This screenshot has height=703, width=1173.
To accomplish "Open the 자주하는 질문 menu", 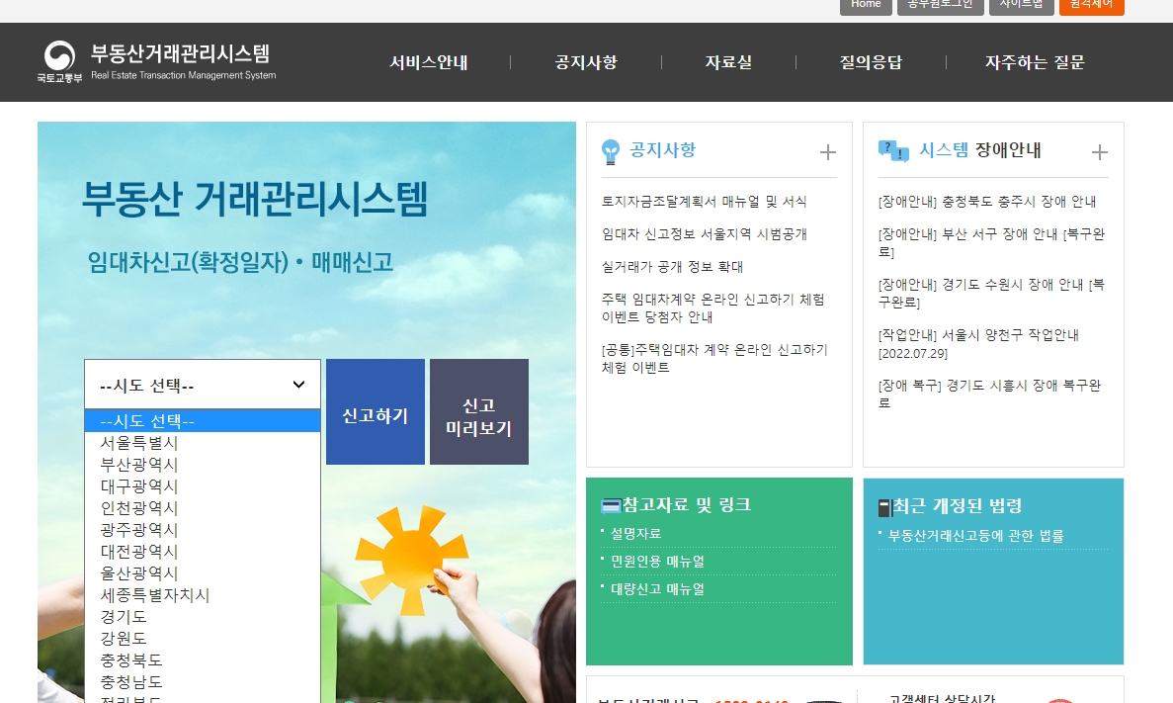I will point(1035,62).
